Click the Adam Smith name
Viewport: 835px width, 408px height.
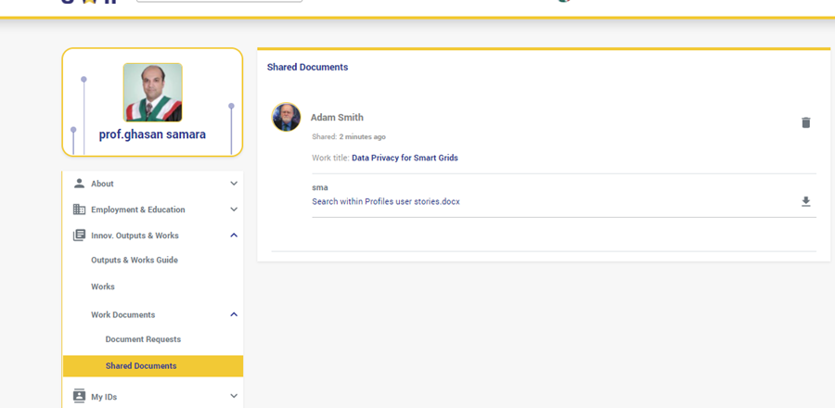[337, 118]
